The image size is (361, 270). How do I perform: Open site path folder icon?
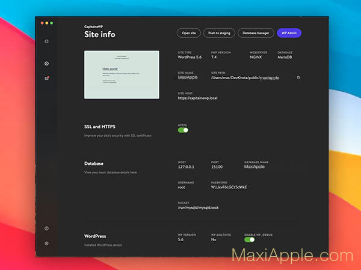pos(298,77)
